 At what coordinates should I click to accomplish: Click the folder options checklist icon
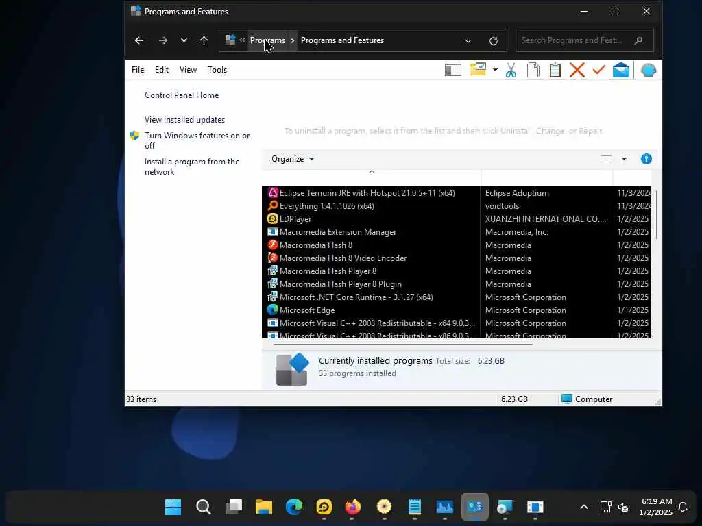pos(478,69)
